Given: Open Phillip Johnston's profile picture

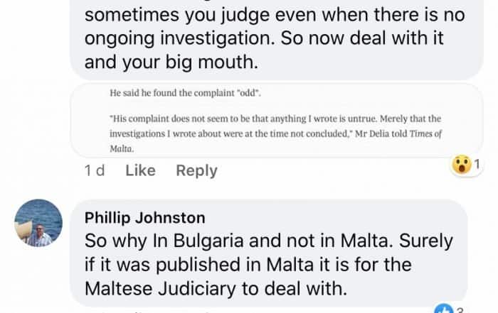Looking at the screenshot, I should point(38,223).
